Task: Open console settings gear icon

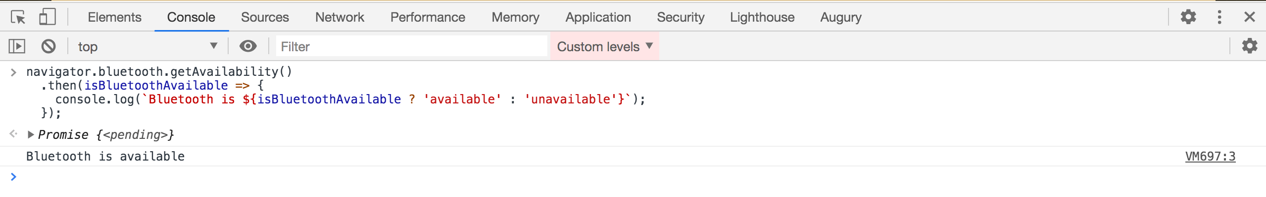Action: [1250, 46]
